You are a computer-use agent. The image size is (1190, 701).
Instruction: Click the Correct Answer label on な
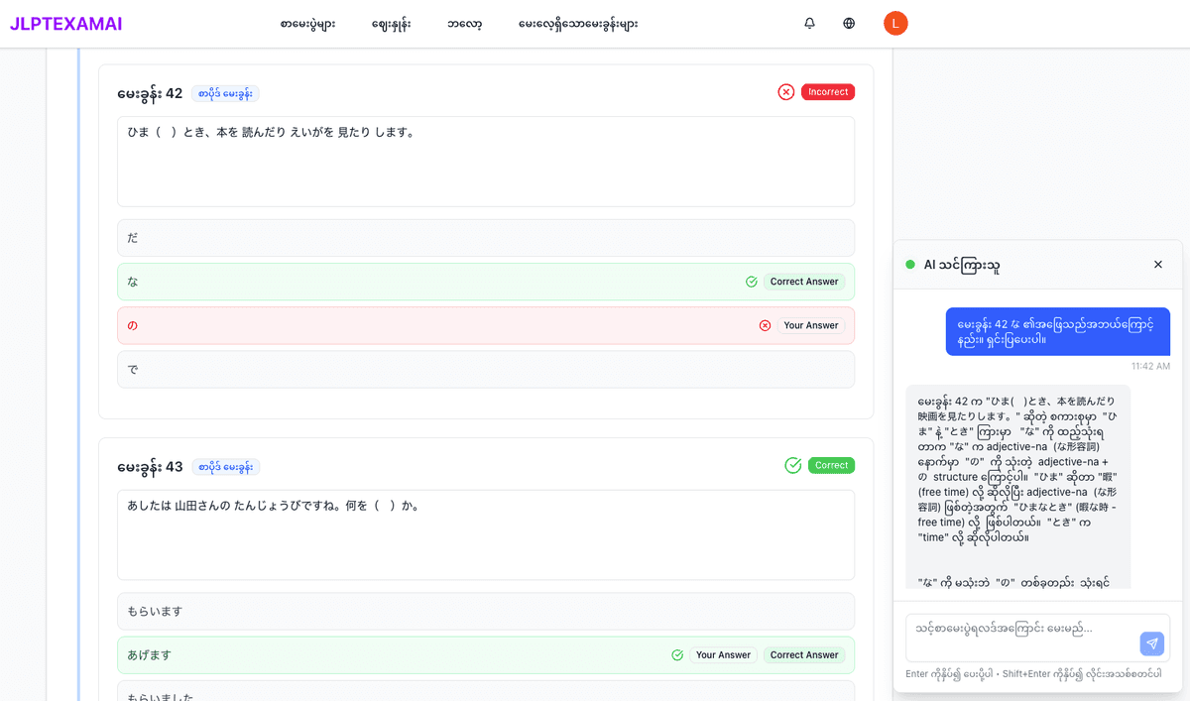pyautogui.click(x=804, y=282)
